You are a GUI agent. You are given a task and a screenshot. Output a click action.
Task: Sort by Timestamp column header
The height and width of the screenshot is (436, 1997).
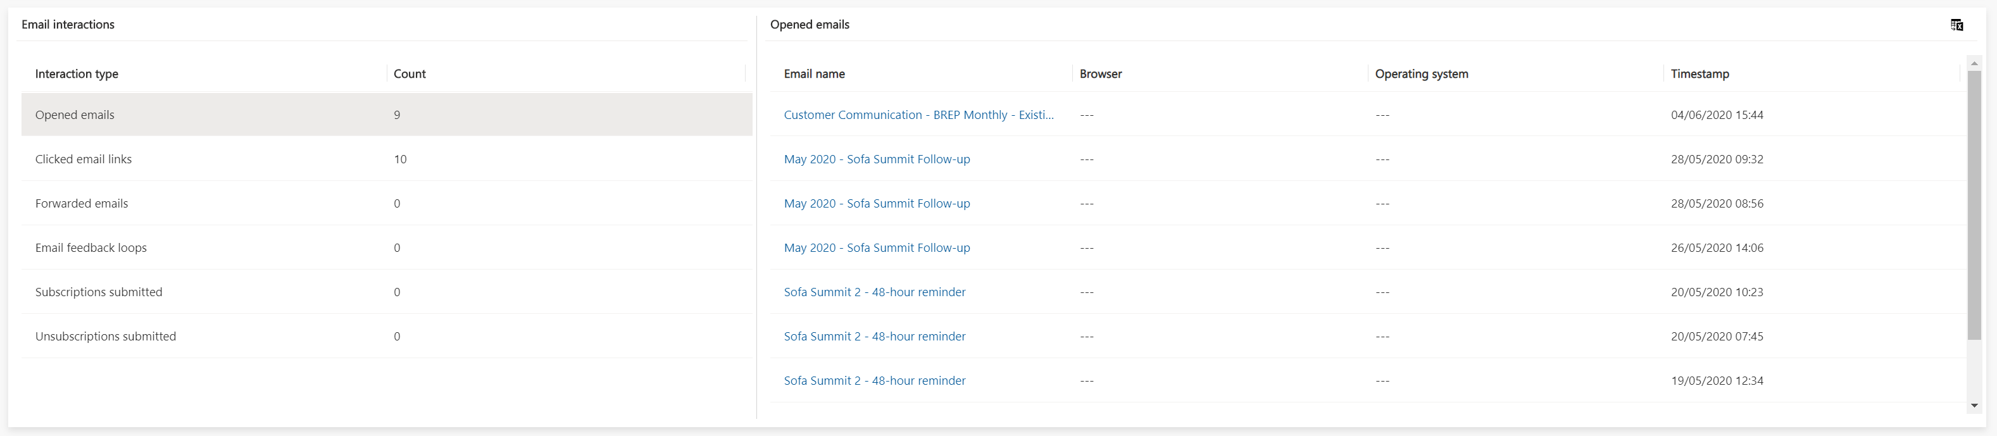(1700, 73)
